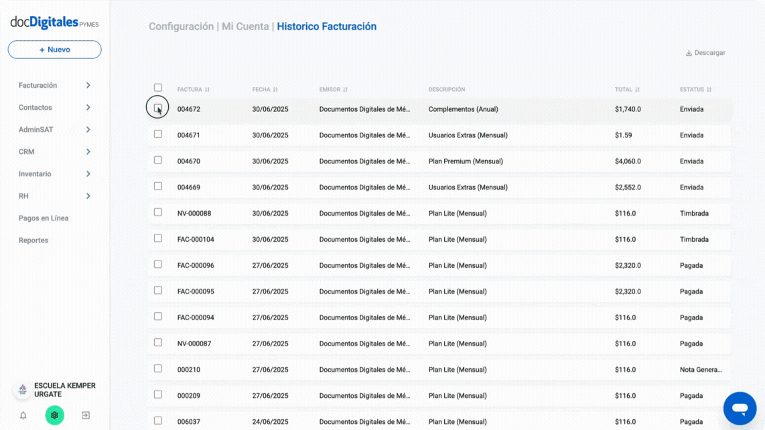Open RH in the sidebar

click(23, 196)
